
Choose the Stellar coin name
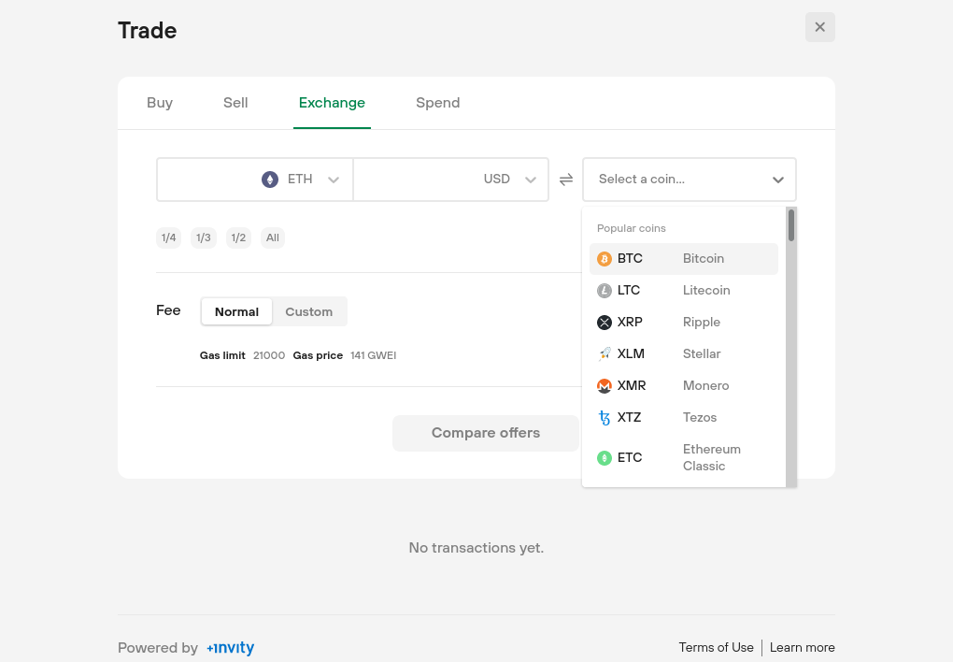(x=702, y=354)
